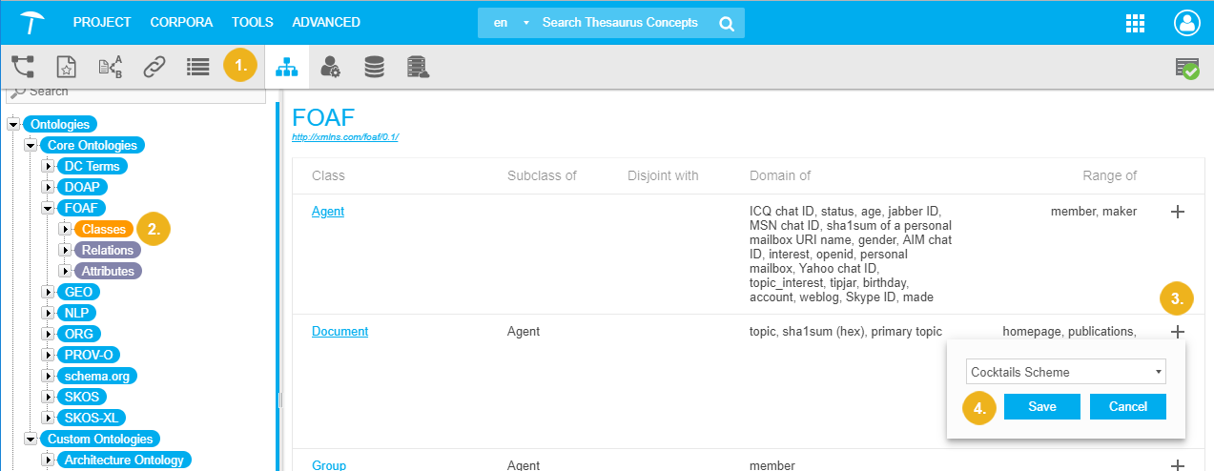Open the user settings gear icon
This screenshot has height=471, width=1214.
coord(330,67)
